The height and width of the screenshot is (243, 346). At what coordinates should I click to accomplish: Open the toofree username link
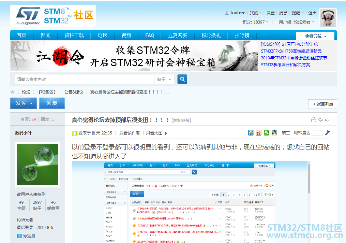[238, 13]
